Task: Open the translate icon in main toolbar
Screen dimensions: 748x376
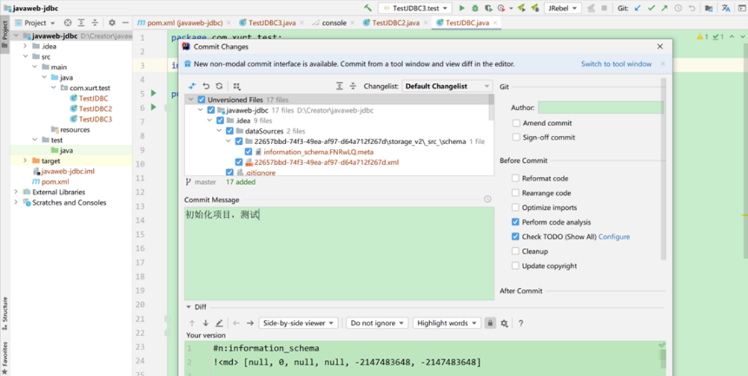Action: coord(726,8)
